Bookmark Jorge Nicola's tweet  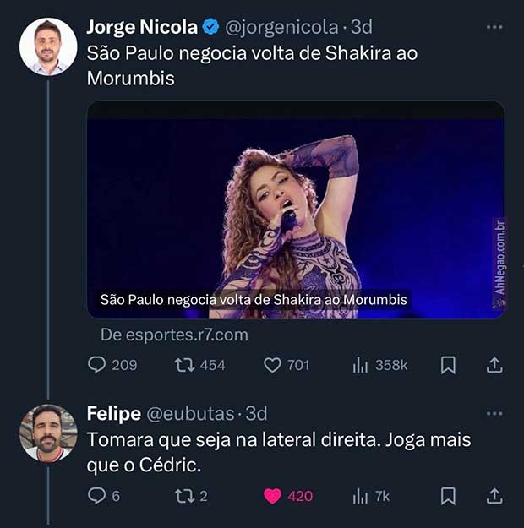[449, 365]
